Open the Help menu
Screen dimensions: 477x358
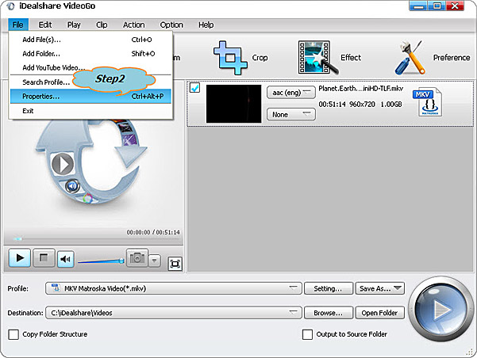point(206,25)
